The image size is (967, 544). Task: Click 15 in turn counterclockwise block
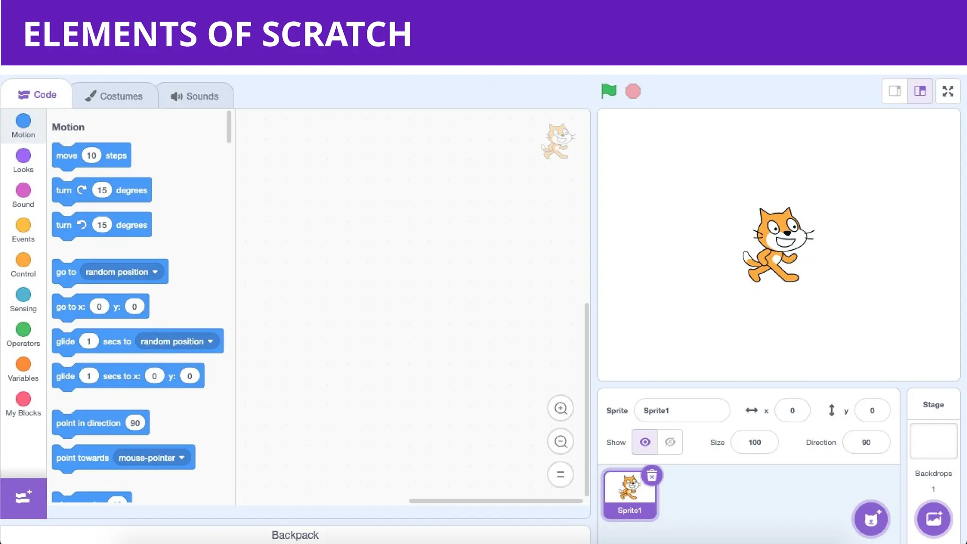click(x=102, y=225)
